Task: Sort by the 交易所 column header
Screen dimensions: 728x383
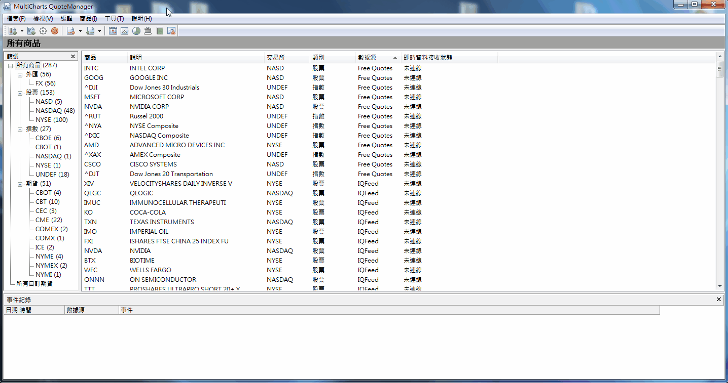Action: coord(287,58)
